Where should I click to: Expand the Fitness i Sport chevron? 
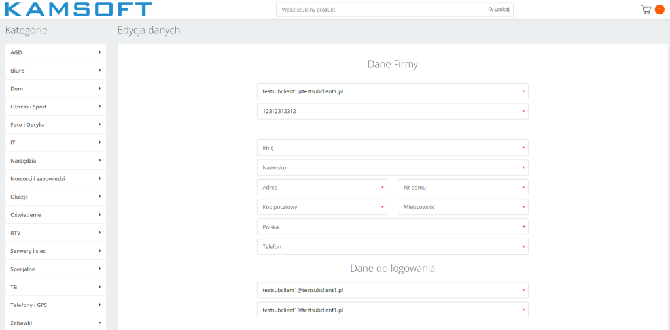tap(99, 106)
